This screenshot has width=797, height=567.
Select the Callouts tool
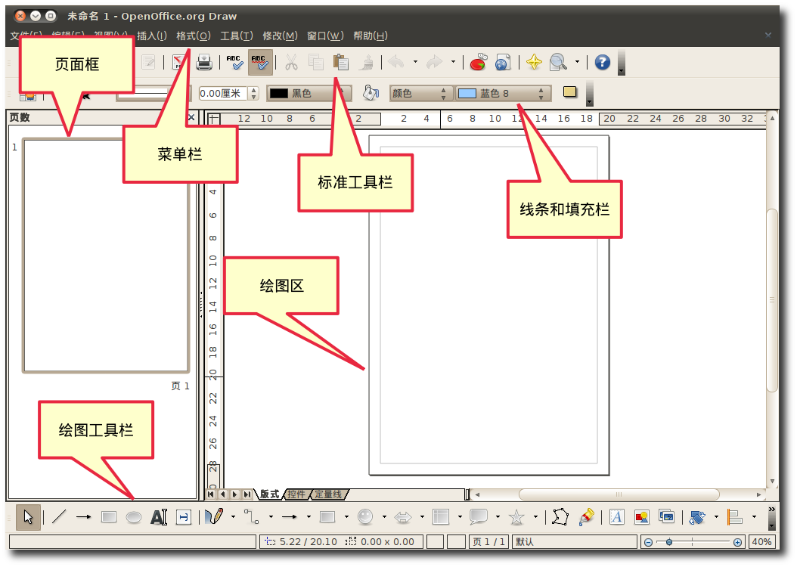point(479,517)
